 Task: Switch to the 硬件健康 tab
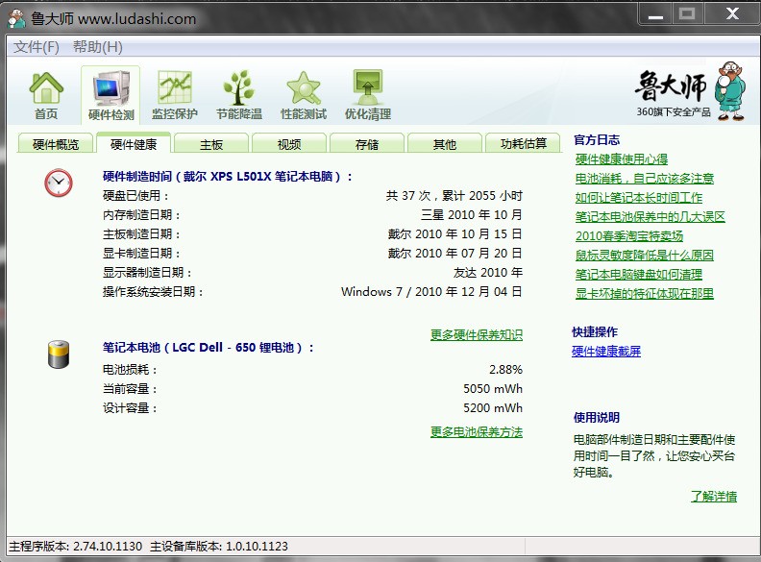[x=134, y=144]
